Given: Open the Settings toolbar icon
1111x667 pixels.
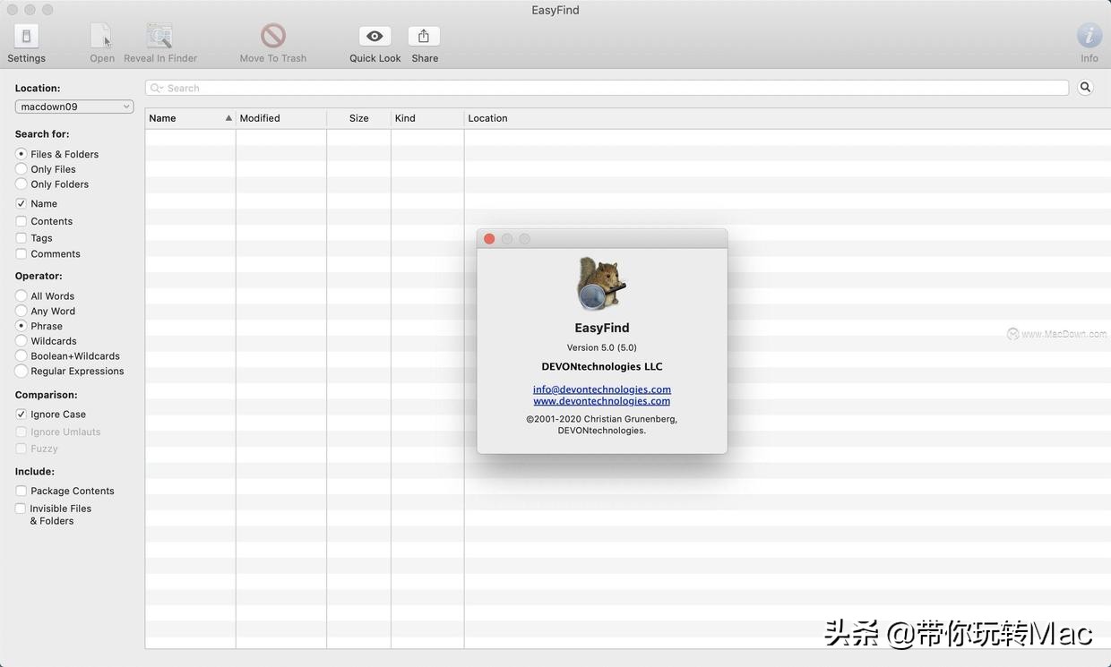Looking at the screenshot, I should [26, 36].
